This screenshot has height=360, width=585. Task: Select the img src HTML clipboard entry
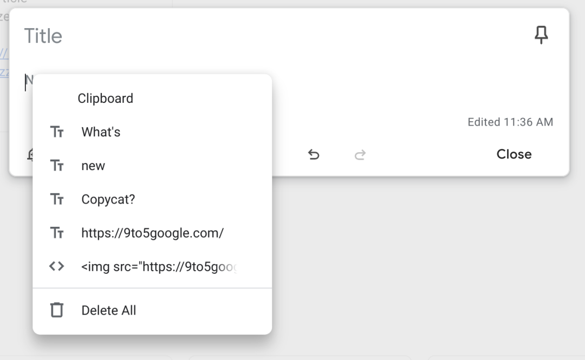(152, 266)
